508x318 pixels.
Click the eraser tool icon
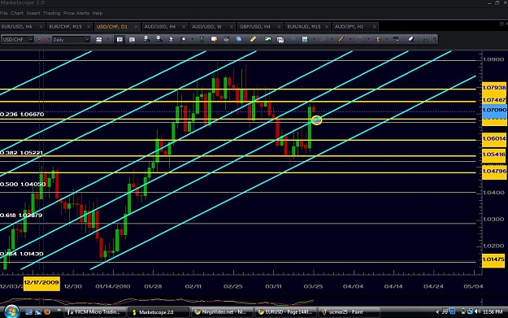pyautogui.click(x=411, y=39)
